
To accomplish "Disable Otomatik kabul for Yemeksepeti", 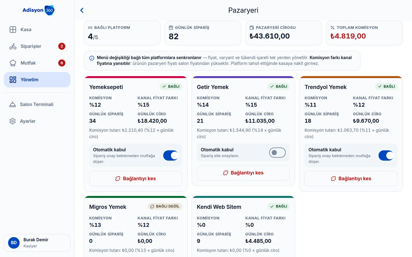I will point(171,155).
